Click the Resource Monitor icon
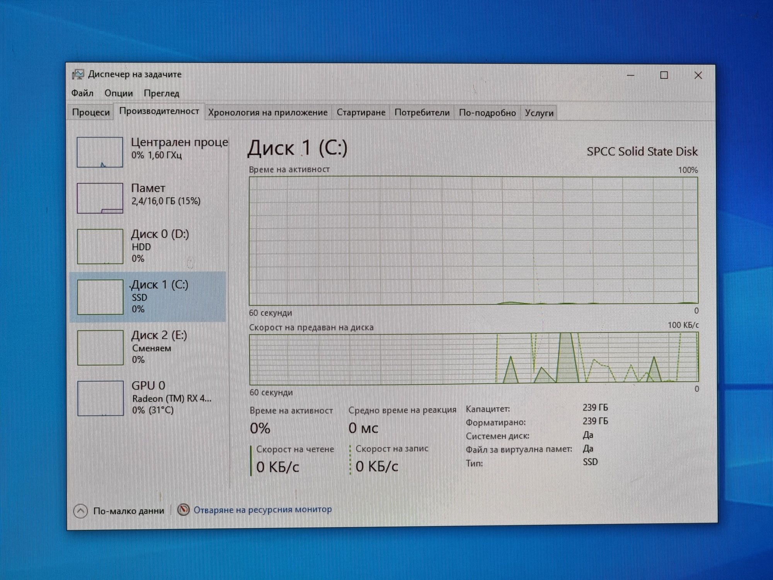 coord(183,510)
